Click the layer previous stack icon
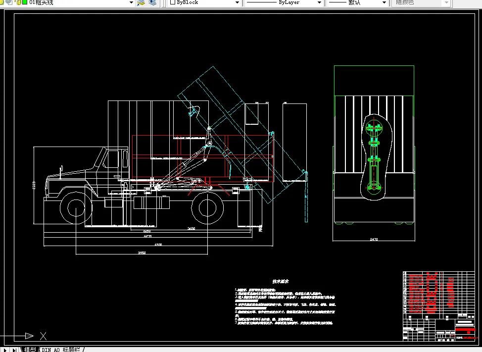 coord(152,2)
